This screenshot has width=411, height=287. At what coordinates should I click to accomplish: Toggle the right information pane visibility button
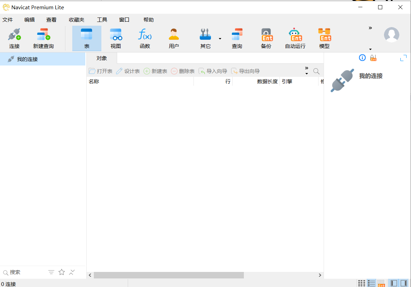(x=403, y=283)
